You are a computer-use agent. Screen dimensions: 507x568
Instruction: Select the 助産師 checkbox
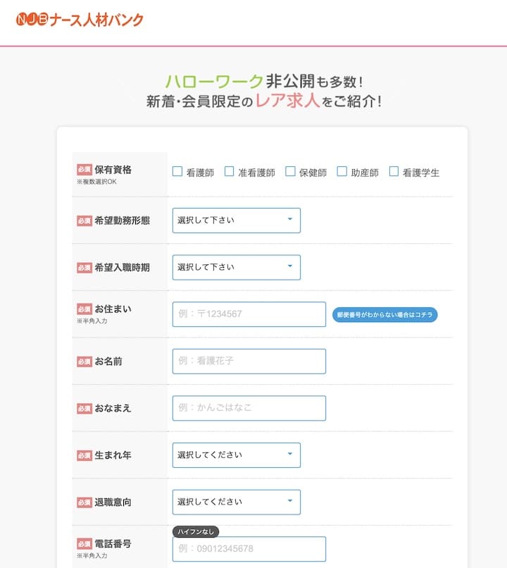(x=342, y=170)
